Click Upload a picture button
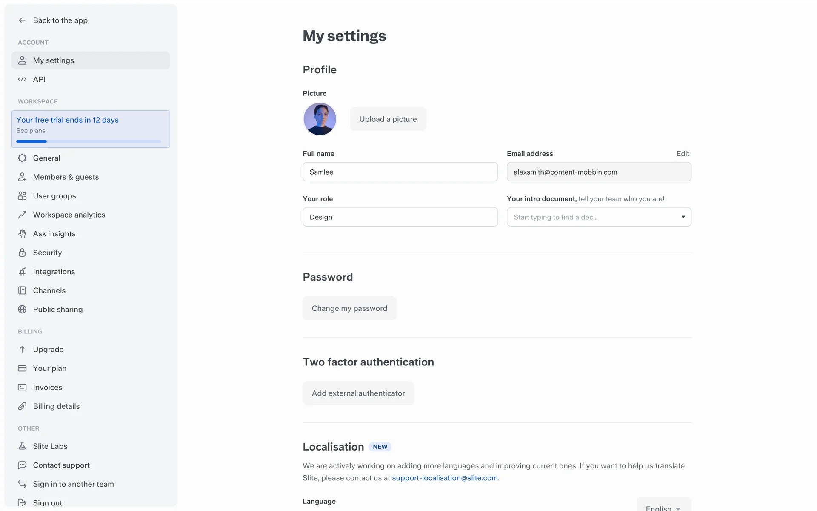The height and width of the screenshot is (511, 817). click(x=388, y=119)
